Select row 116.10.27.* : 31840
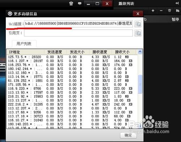181x142 pixels. point(72,120)
